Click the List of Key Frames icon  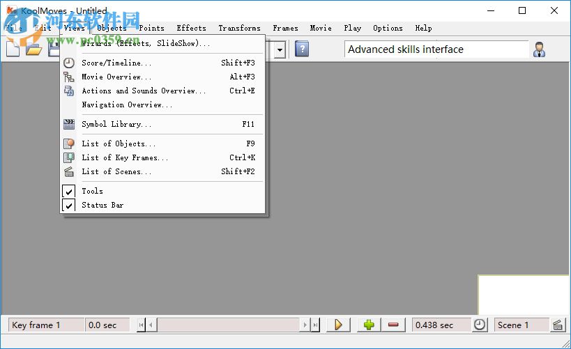coord(69,157)
